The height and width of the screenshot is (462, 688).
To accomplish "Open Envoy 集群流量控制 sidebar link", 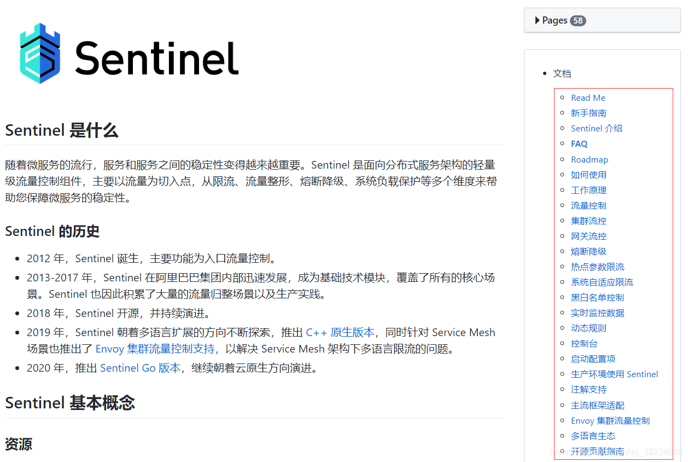I will [x=610, y=420].
